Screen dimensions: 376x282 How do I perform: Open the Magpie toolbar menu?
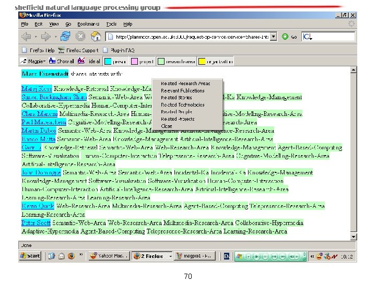pyautogui.click(x=33, y=62)
